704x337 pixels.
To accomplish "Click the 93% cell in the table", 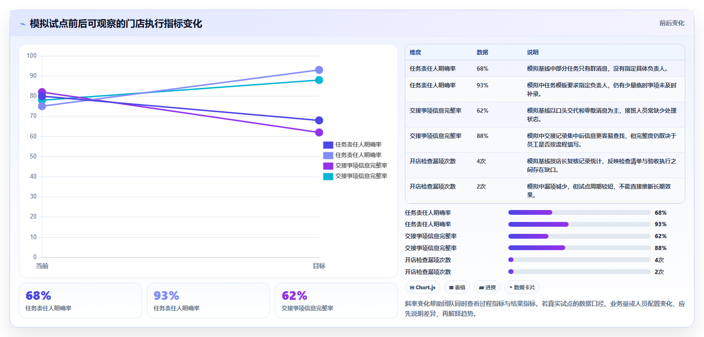I will 482,85.
